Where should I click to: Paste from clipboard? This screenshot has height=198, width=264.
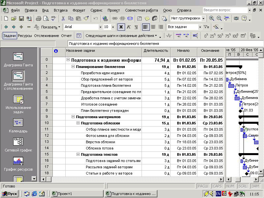click(x=78, y=18)
